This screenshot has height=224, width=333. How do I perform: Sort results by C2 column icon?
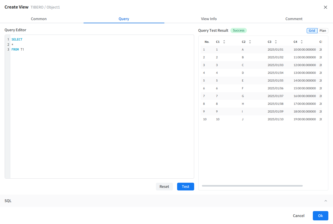coord(250,42)
